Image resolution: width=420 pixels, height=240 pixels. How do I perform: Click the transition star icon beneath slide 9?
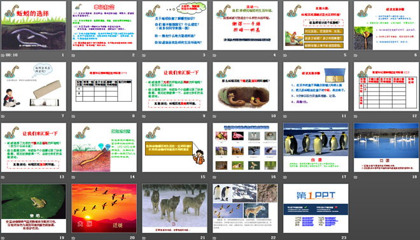click(144, 116)
